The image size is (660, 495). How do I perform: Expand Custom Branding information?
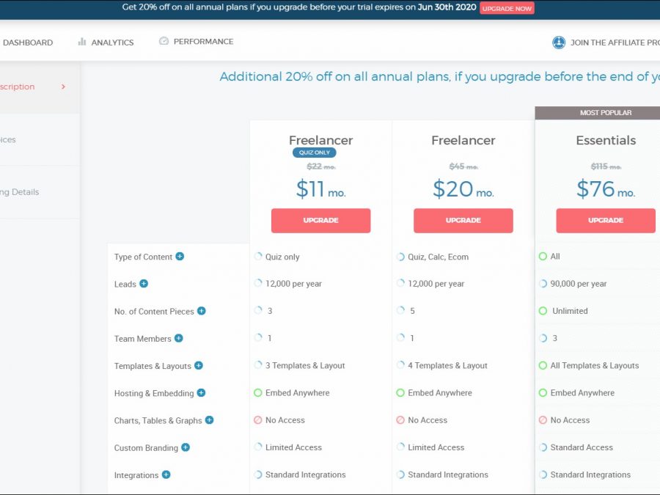(x=186, y=447)
